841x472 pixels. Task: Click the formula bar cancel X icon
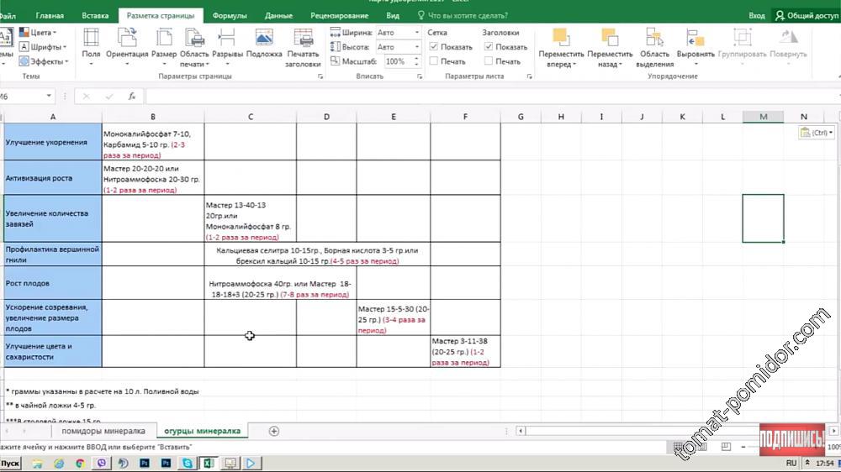87,97
